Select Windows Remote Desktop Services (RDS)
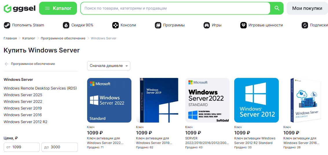The image size is (328, 155). coord(40,88)
